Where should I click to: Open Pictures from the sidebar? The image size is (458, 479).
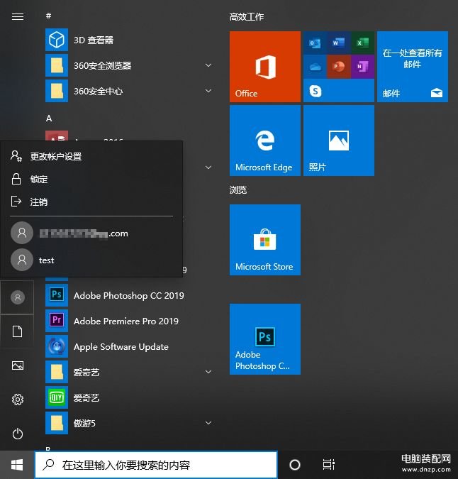(x=18, y=365)
